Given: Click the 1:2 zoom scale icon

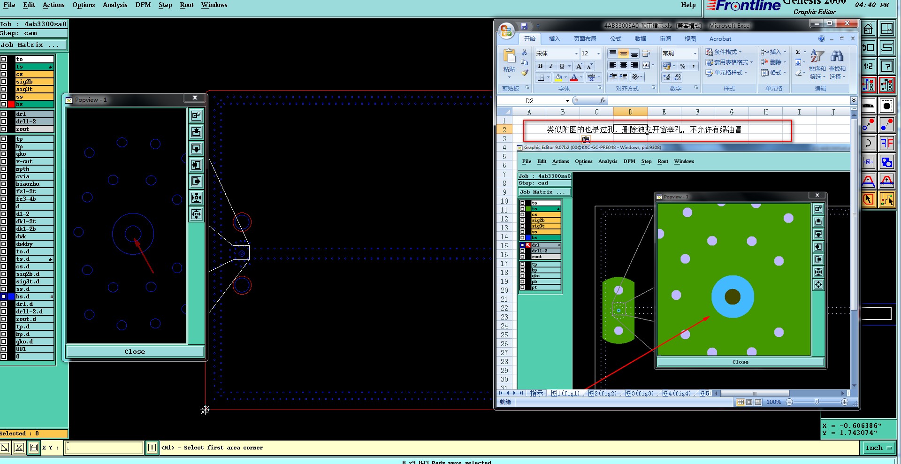Looking at the screenshot, I should (868, 66).
